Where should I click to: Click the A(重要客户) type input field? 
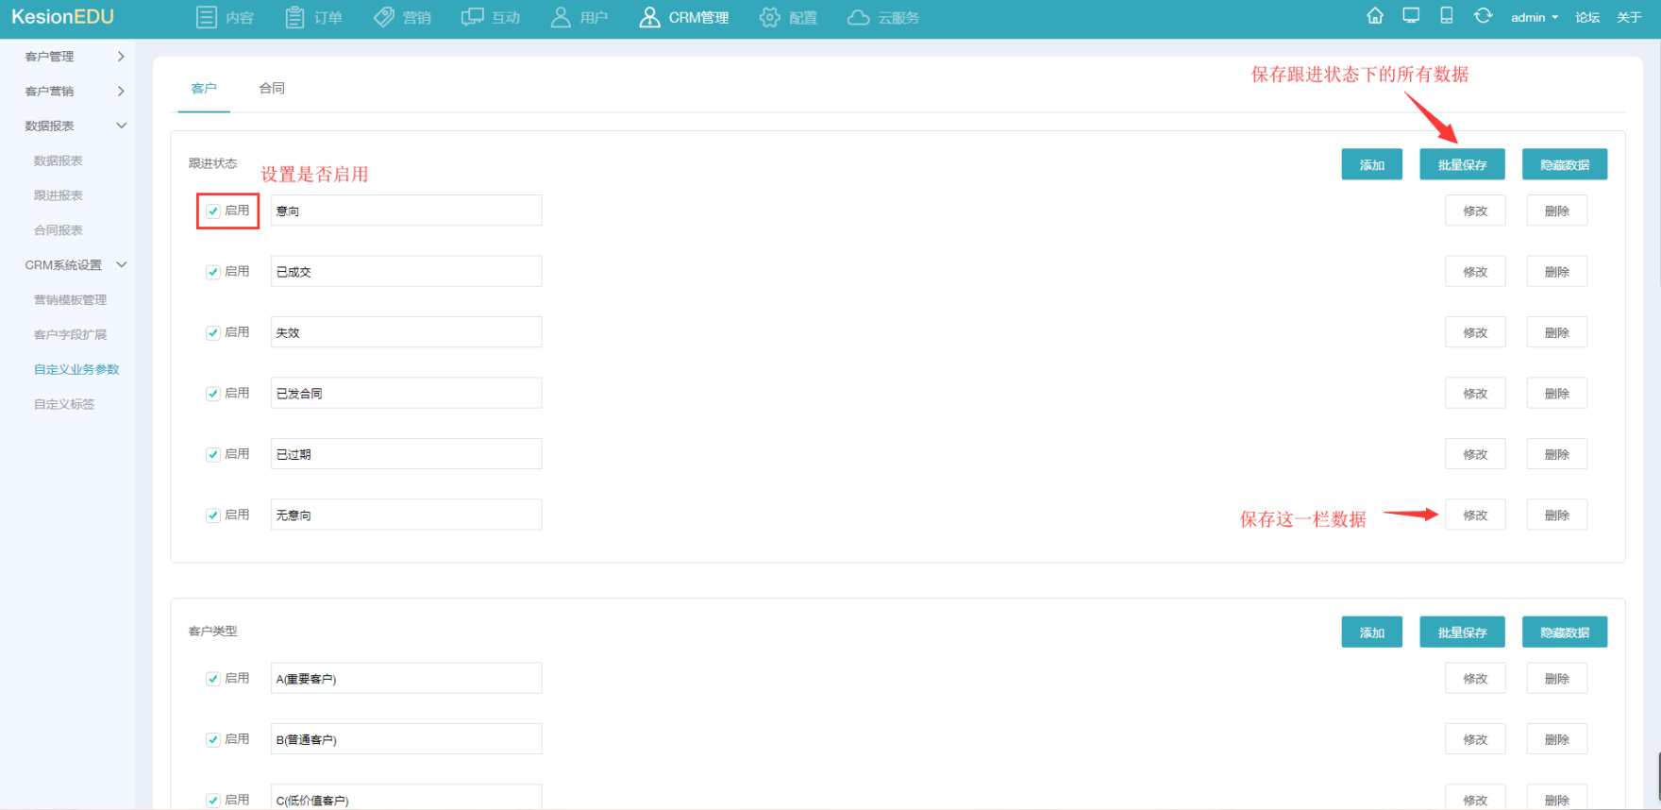point(407,678)
